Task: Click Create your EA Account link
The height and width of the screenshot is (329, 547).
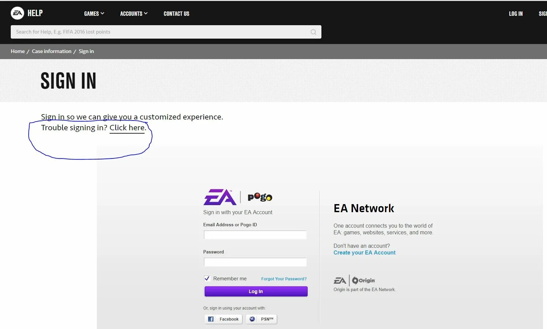Action: [364, 253]
